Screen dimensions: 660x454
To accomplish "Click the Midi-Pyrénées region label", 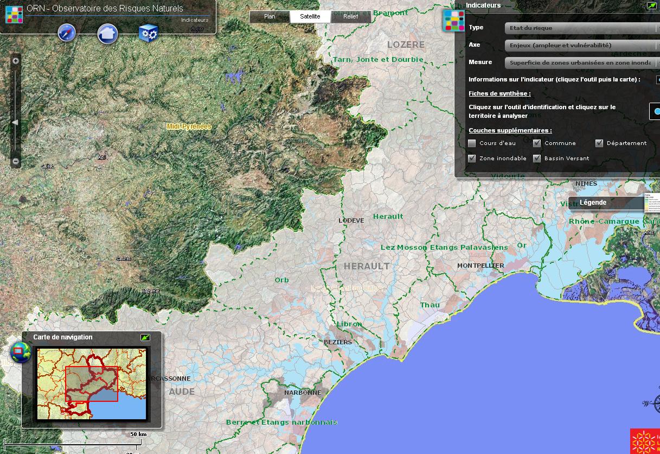I will [x=189, y=127].
